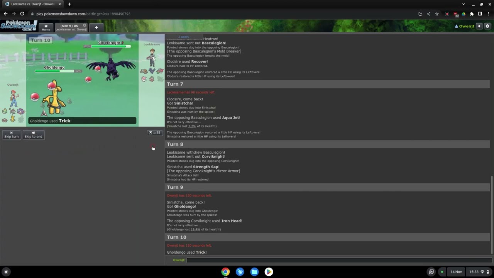Image resolution: width=494 pixels, height=278 pixels.
Task: Click 'Leokisame has 90 seconds left.' message
Action: click(x=191, y=93)
